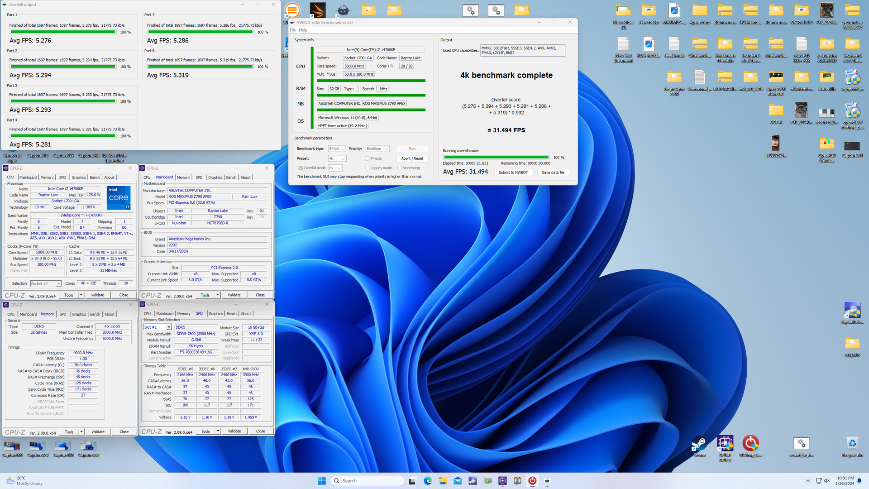Open the File menu in HWBOT x265
The image size is (869, 489).
coord(293,30)
